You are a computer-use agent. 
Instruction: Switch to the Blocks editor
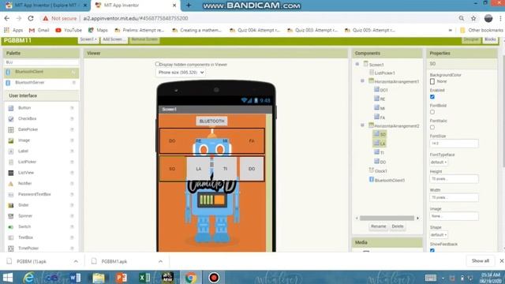point(490,39)
